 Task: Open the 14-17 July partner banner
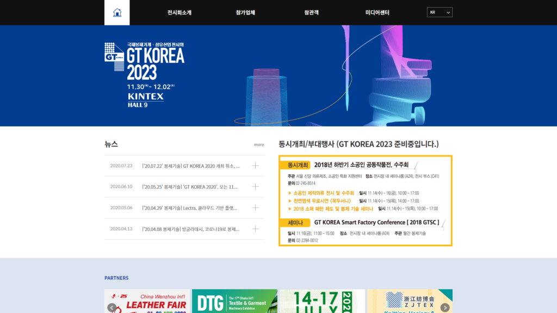(x=322, y=301)
